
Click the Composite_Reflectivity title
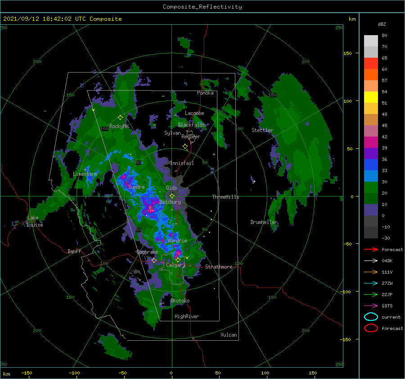202,7
